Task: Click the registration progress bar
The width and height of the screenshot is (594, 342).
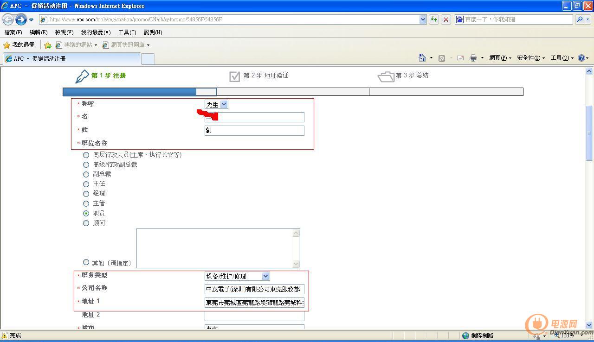Action: 293,92
